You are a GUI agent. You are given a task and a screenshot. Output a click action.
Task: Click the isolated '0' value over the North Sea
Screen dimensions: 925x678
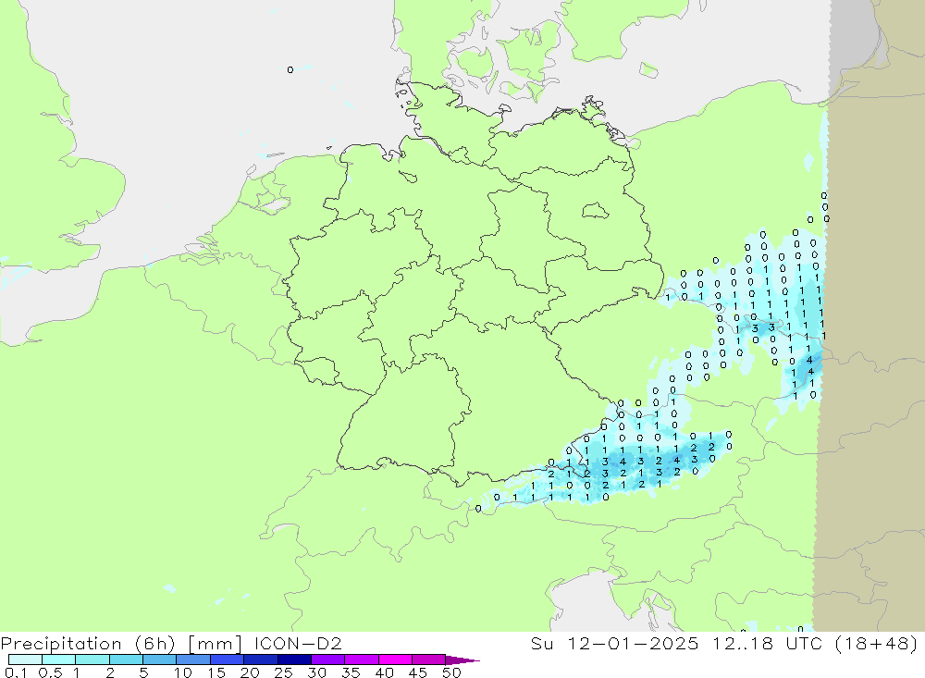click(x=290, y=69)
